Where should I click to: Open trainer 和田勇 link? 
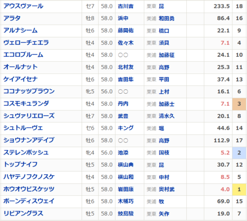(166, 18)
